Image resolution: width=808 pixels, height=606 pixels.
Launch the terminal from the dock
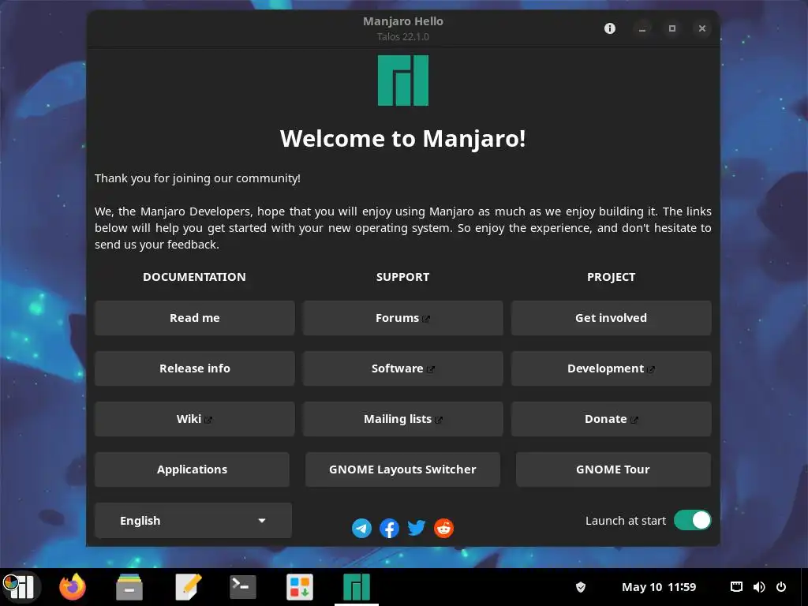coord(243,587)
